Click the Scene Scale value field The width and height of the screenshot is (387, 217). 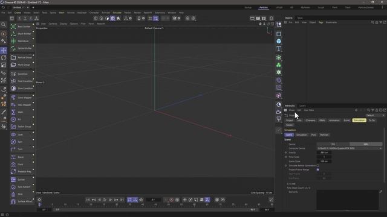coord(324,162)
